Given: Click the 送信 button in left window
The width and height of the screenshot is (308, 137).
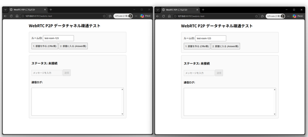Looking at the screenshot, I should [x=67, y=73].
